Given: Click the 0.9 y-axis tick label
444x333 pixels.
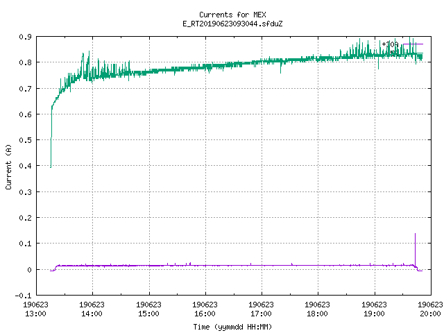Looking at the screenshot, I should point(25,37).
